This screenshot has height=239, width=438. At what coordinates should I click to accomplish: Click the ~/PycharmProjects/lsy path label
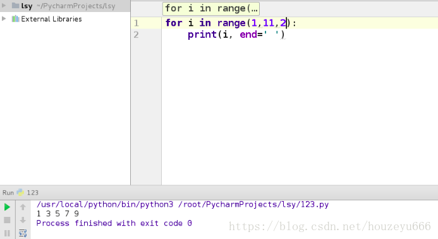click(76, 6)
